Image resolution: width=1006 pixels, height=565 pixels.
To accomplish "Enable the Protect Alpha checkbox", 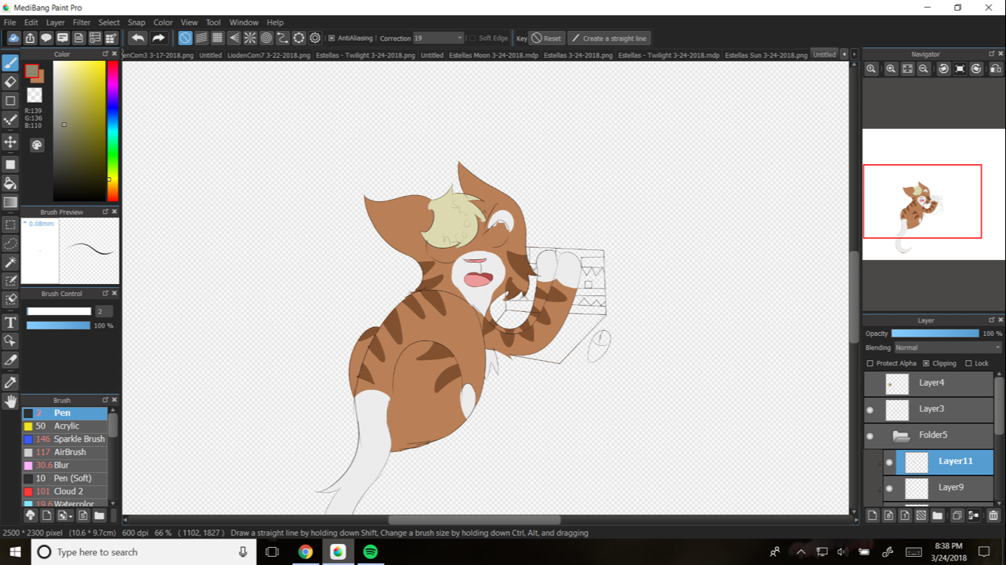I will click(x=870, y=363).
